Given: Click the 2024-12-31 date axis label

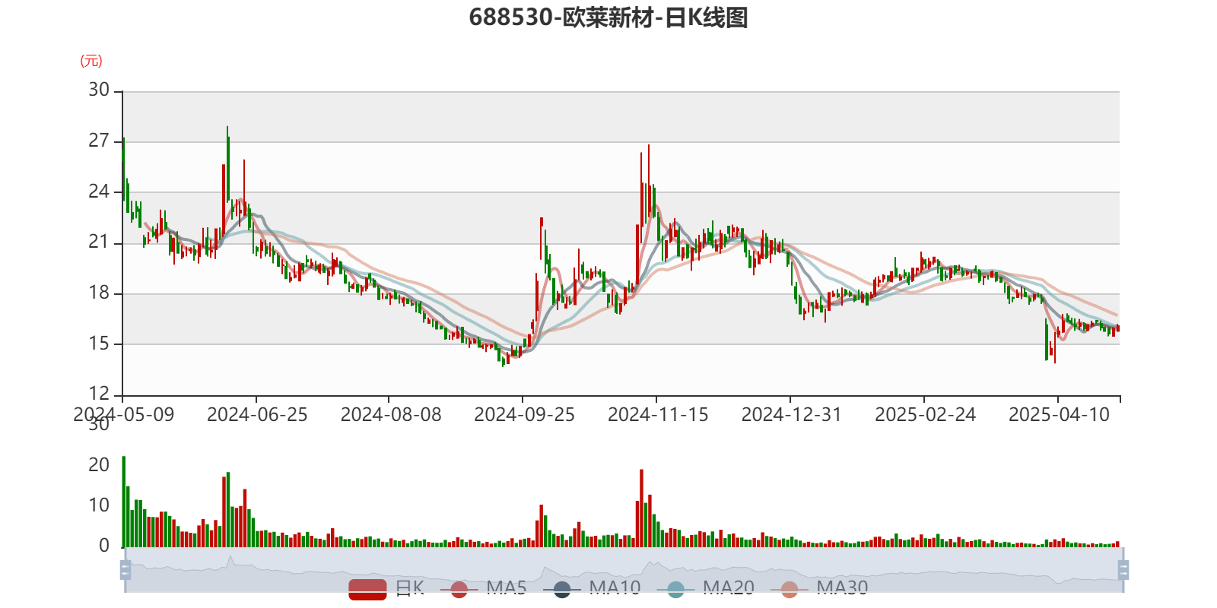Looking at the screenshot, I should pos(792,415).
